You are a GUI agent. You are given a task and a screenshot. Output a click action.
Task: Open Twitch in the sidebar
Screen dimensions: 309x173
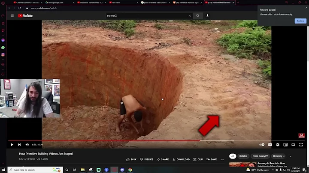(x=3, y=30)
